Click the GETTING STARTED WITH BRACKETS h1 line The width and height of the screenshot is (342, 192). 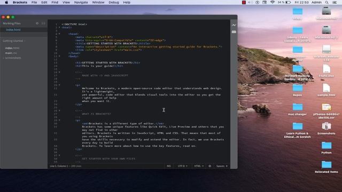107,63
